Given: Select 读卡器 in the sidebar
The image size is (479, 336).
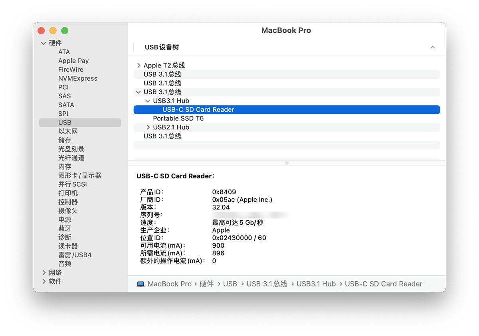Looking at the screenshot, I should [68, 246].
